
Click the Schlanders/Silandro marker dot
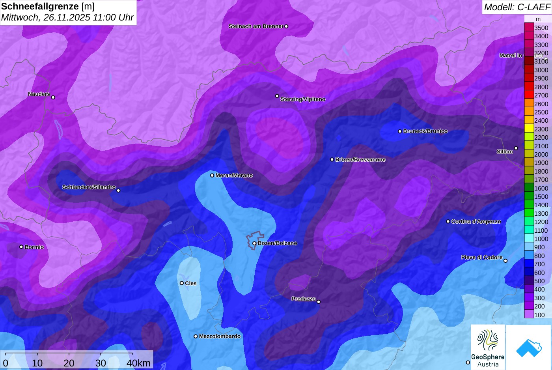point(118,191)
